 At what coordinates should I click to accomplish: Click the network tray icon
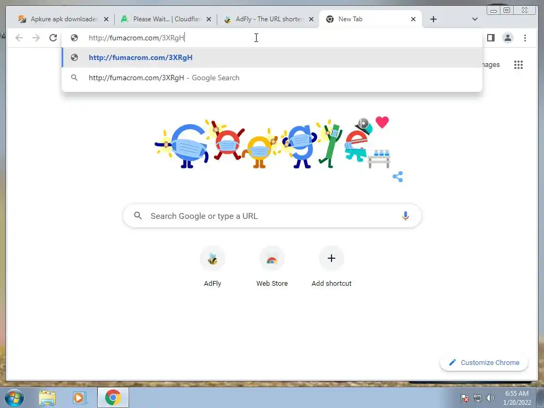(x=478, y=398)
